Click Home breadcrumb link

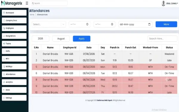click(32, 15)
